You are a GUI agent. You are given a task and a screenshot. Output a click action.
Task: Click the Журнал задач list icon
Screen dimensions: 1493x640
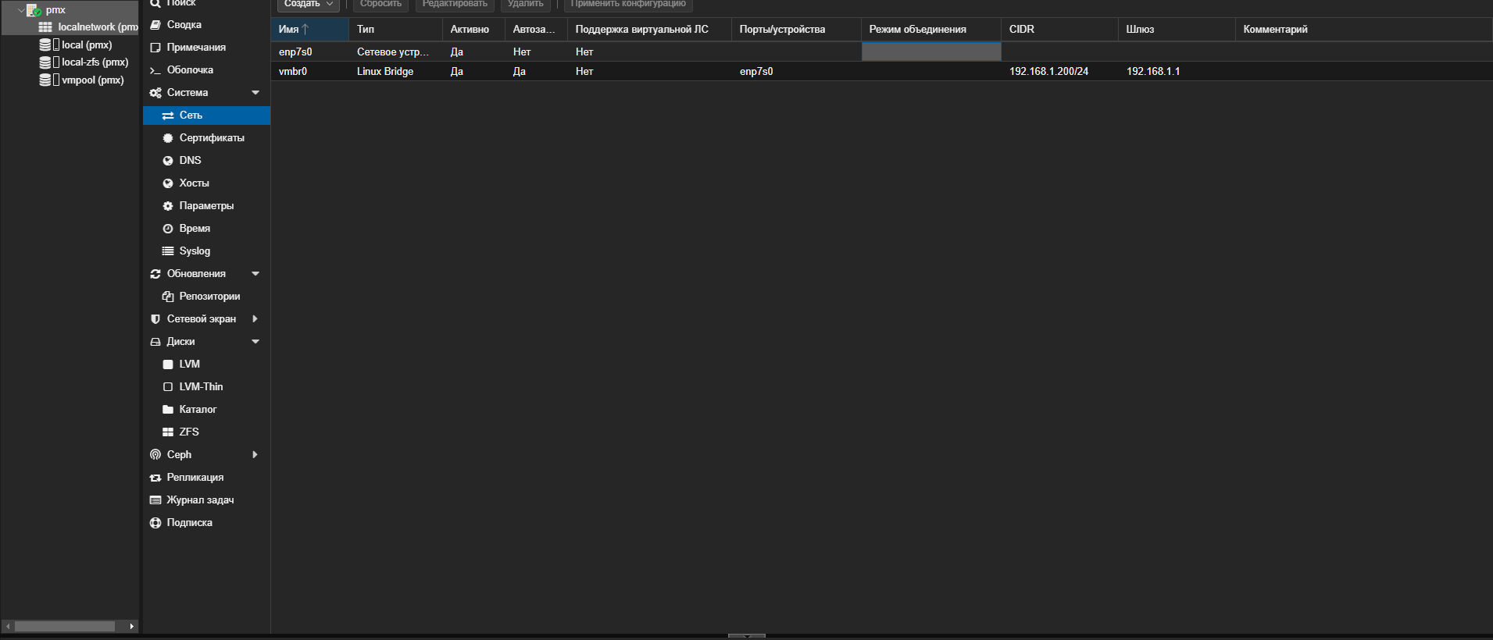point(155,500)
